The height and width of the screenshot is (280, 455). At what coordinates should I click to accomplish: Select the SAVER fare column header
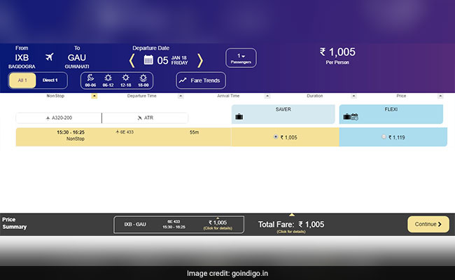click(283, 114)
